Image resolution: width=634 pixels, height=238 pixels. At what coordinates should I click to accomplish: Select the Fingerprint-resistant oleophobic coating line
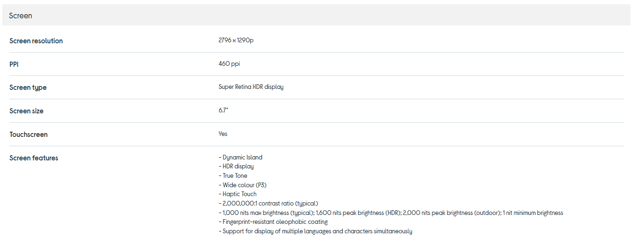[x=273, y=222]
